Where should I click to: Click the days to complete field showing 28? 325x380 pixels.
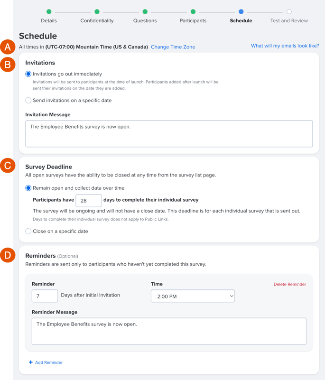click(89, 201)
